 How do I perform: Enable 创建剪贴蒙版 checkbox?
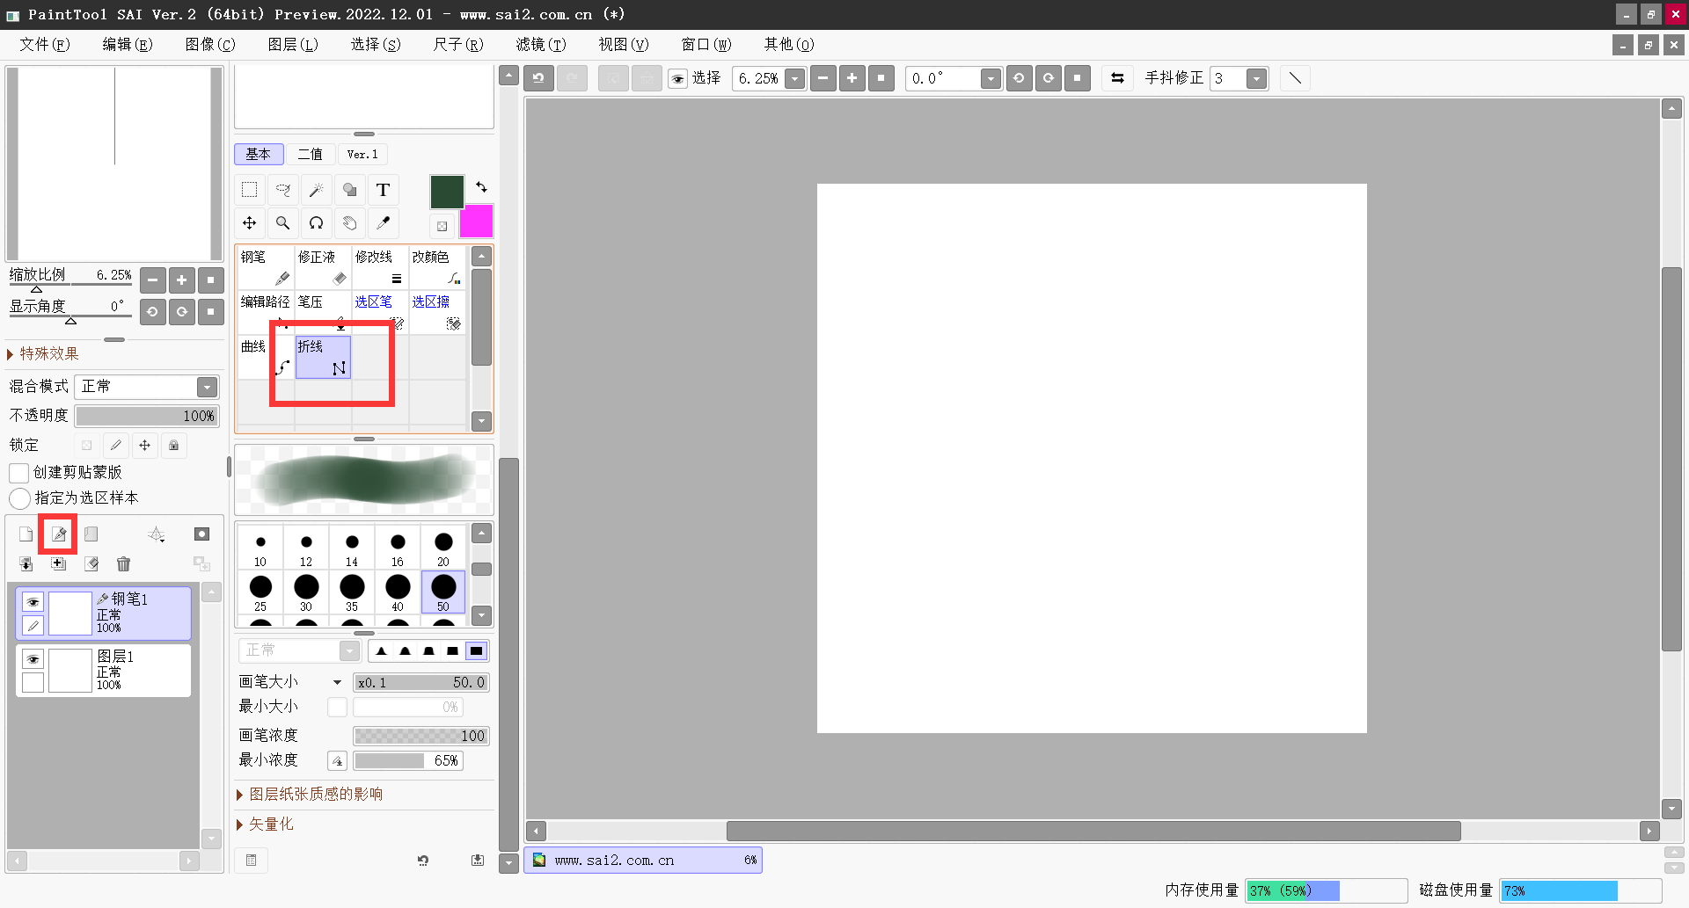point(19,473)
